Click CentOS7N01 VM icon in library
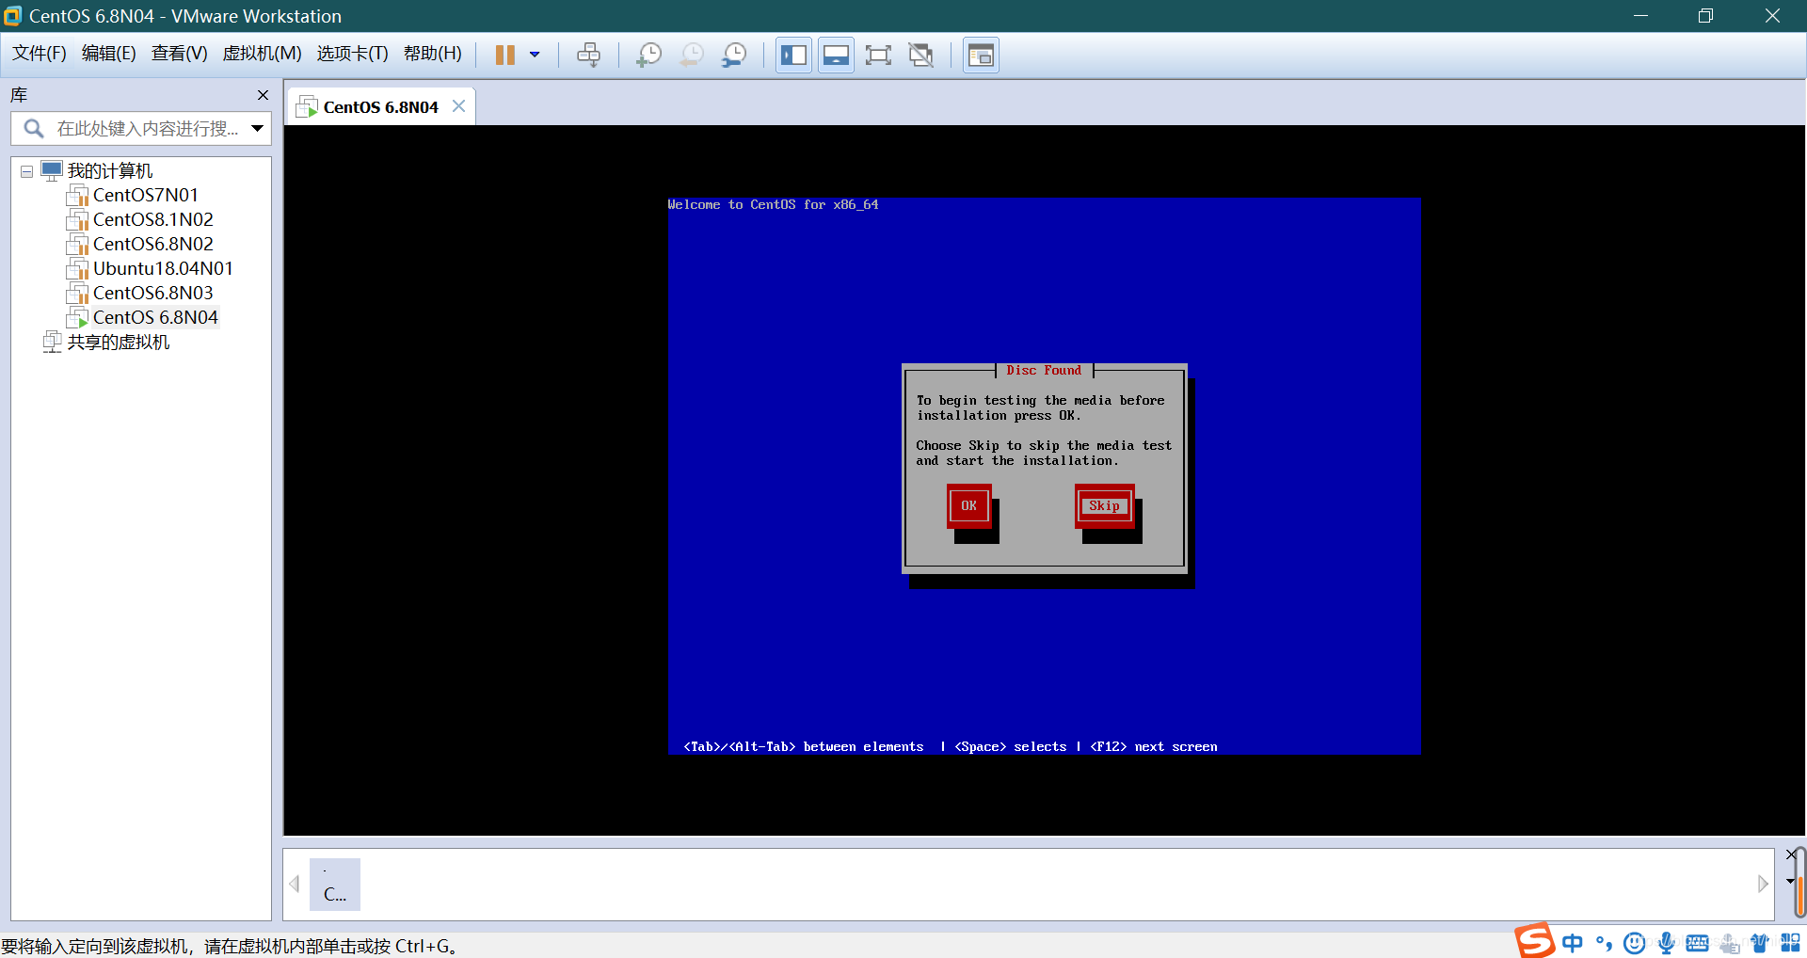The width and height of the screenshot is (1807, 958). coord(77,196)
